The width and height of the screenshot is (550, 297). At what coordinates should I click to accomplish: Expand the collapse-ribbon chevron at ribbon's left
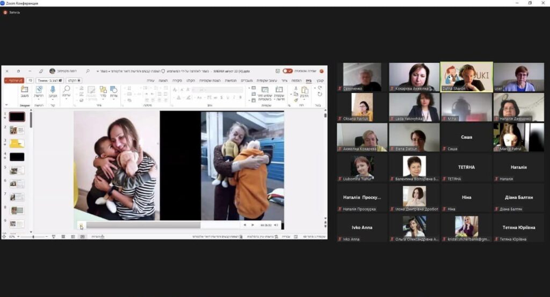[x=6, y=104]
